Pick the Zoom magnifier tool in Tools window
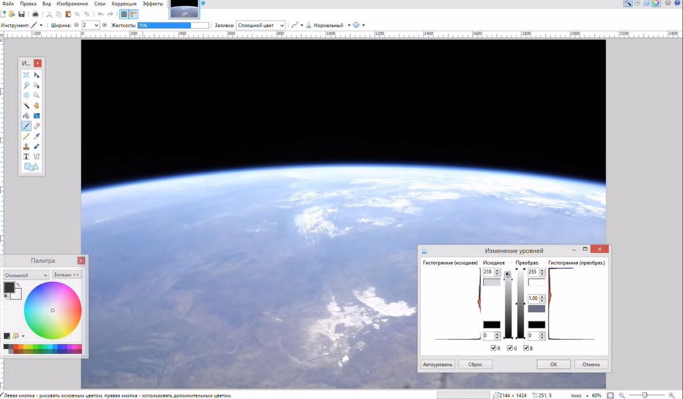Screen dimensions: 683x399 click(x=36, y=96)
